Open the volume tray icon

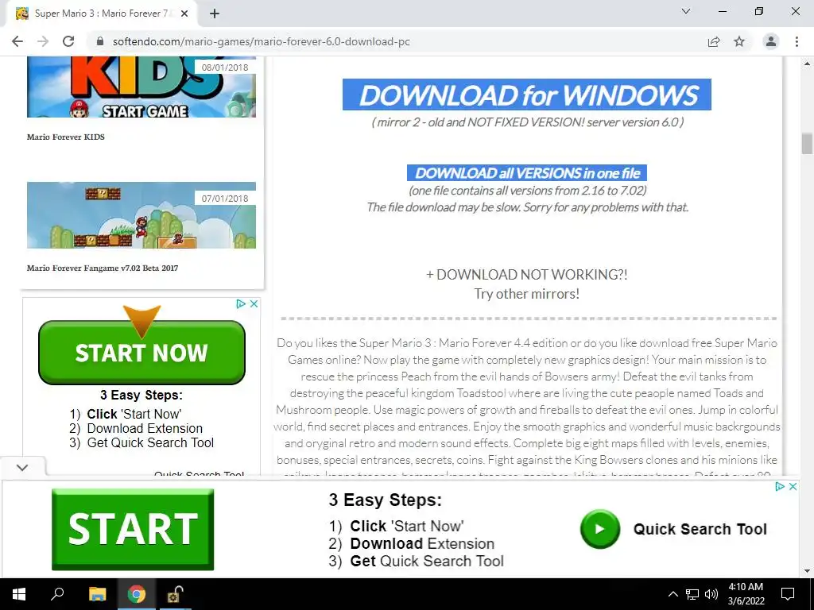click(x=711, y=594)
